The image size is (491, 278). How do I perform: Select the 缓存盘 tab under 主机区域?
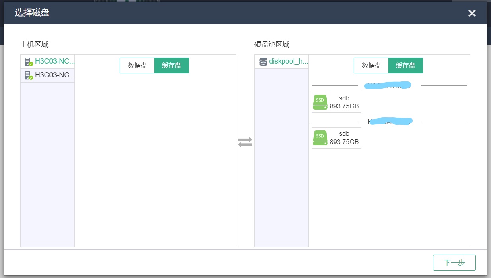click(x=171, y=66)
